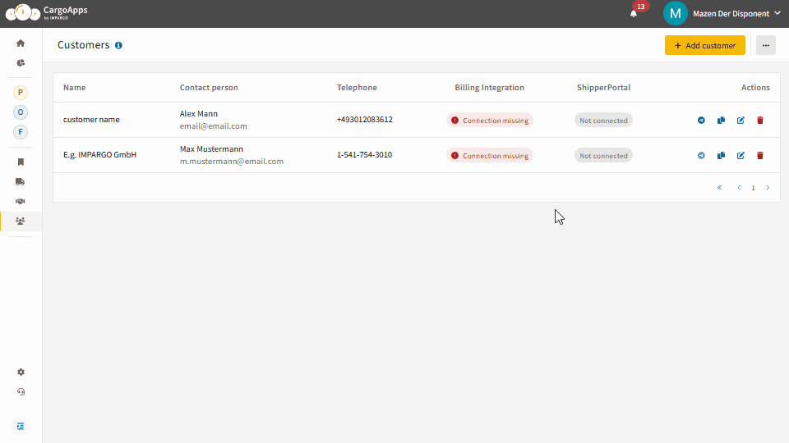Click Not connected badge for customer name
The height and width of the screenshot is (443, 789).
603,120
